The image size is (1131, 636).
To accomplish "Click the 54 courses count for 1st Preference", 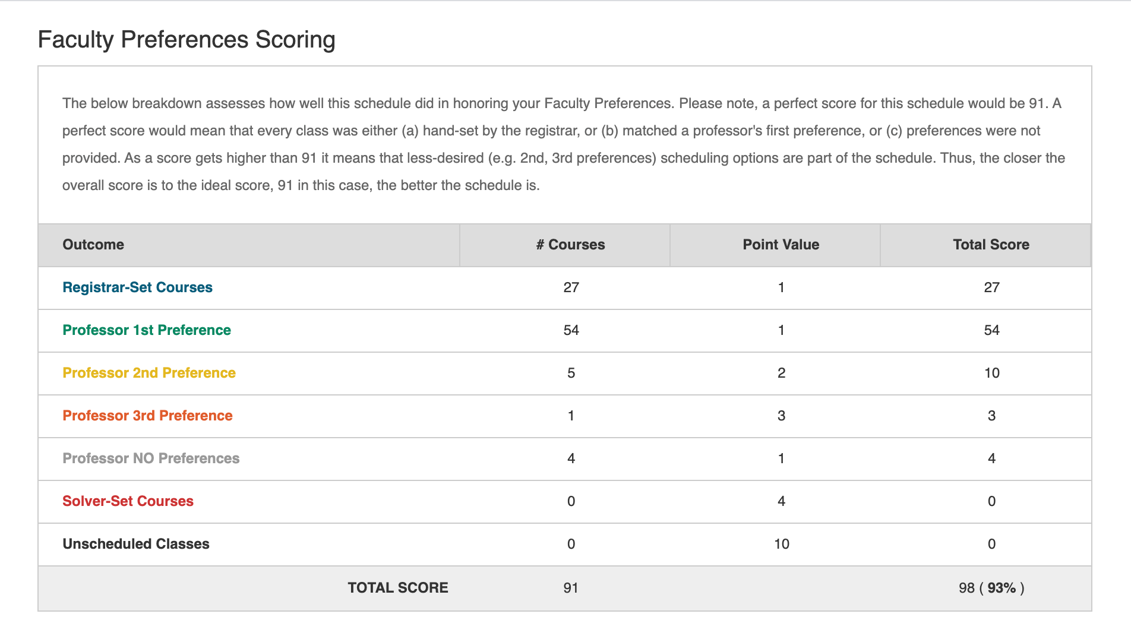I will (571, 330).
